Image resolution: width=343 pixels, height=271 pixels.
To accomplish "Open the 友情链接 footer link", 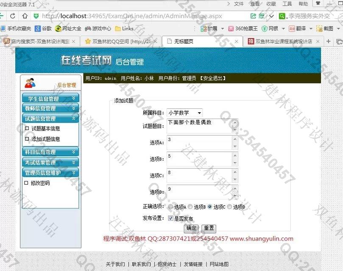I will [193, 264].
